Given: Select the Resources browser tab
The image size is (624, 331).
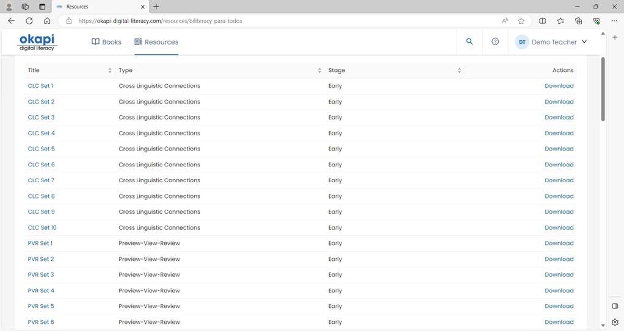Looking at the screenshot, I should [100, 7].
